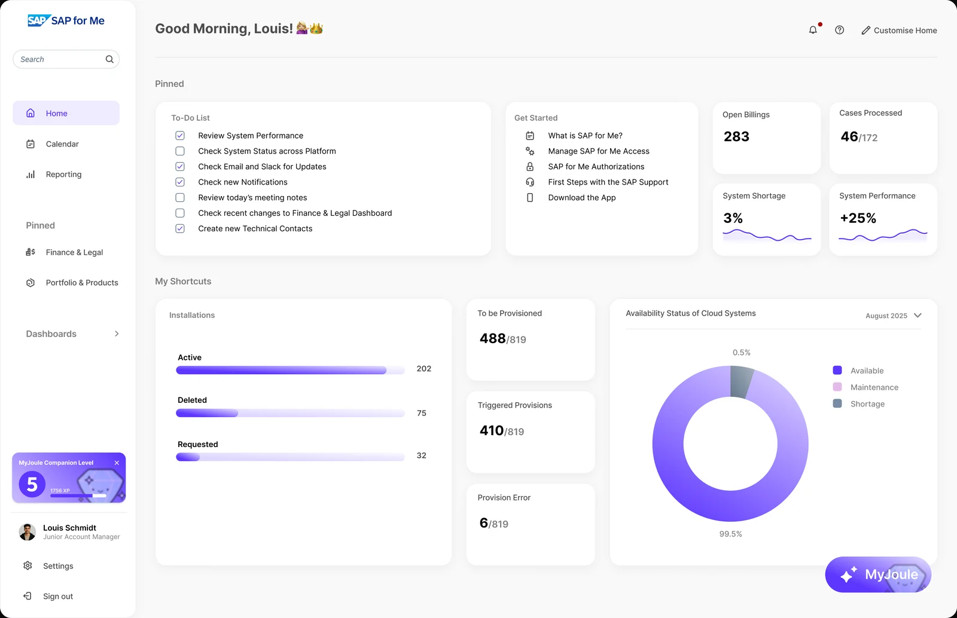957x618 pixels.
Task: Tick Finance & Legal Dashboard changes checkbox
Action: pyautogui.click(x=180, y=213)
